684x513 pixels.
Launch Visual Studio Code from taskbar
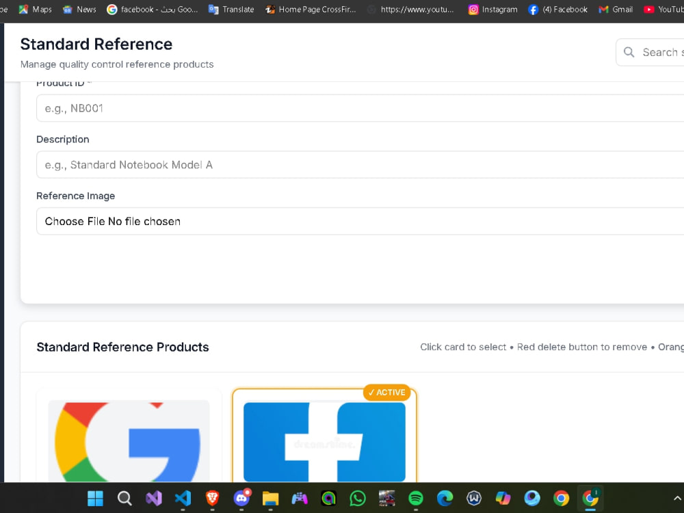[183, 498]
